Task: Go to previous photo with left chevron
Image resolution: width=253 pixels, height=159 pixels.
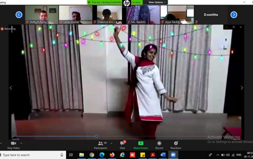Action: tap(11, 88)
